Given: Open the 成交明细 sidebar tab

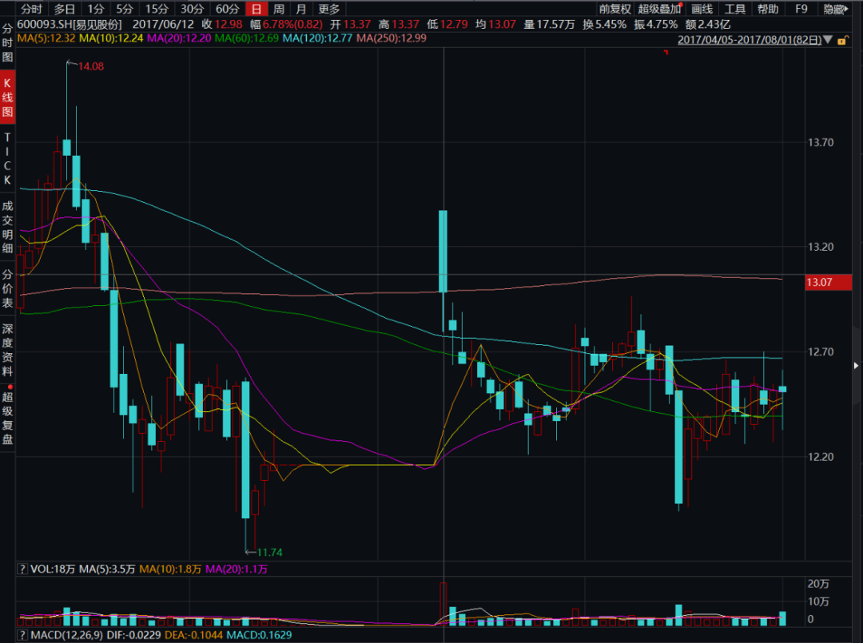Looking at the screenshot, I should click(x=7, y=226).
